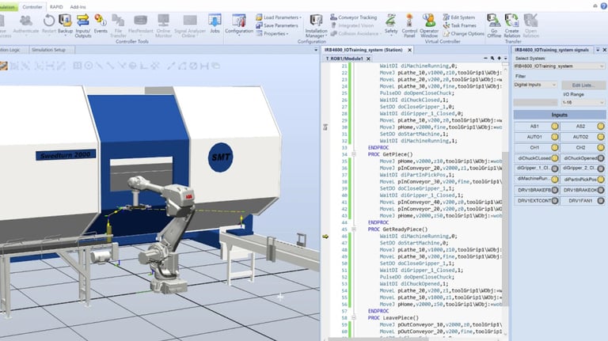The image size is (608, 341).
Task: Collapse the PROC GetPiece code block
Action: (354, 154)
